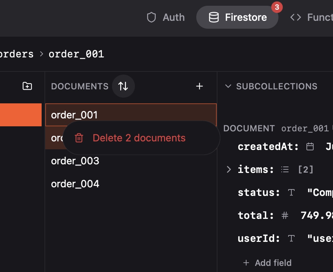Switch to the Firestore tab
Viewport: 333px width, 272px height.
tap(237, 18)
